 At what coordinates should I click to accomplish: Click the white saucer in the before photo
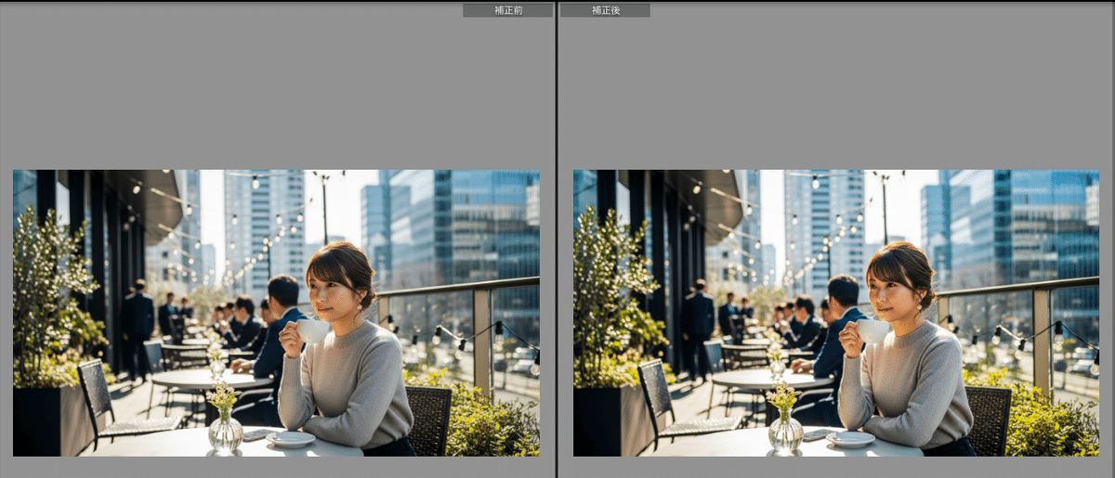click(x=291, y=439)
